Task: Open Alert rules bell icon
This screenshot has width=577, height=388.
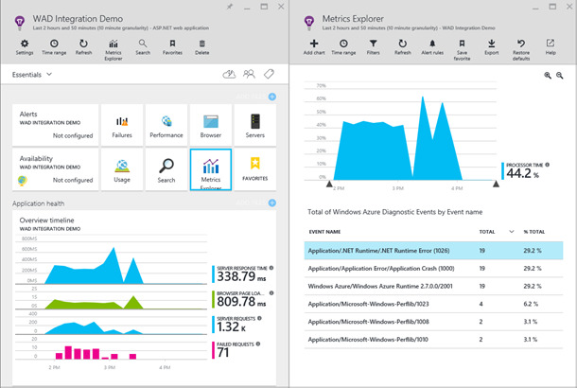Action: (433, 47)
